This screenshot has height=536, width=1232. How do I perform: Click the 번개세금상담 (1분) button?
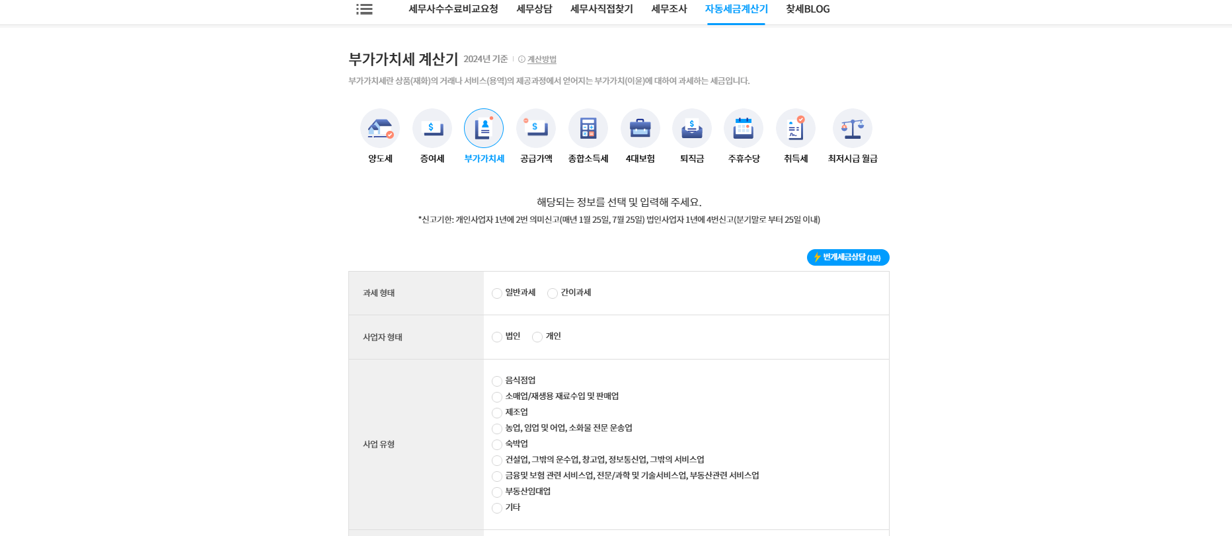pos(848,257)
